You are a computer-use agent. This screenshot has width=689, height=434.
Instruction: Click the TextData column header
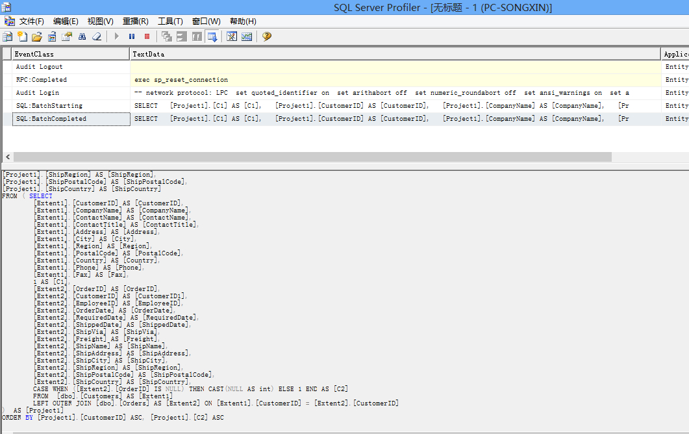tap(395, 54)
